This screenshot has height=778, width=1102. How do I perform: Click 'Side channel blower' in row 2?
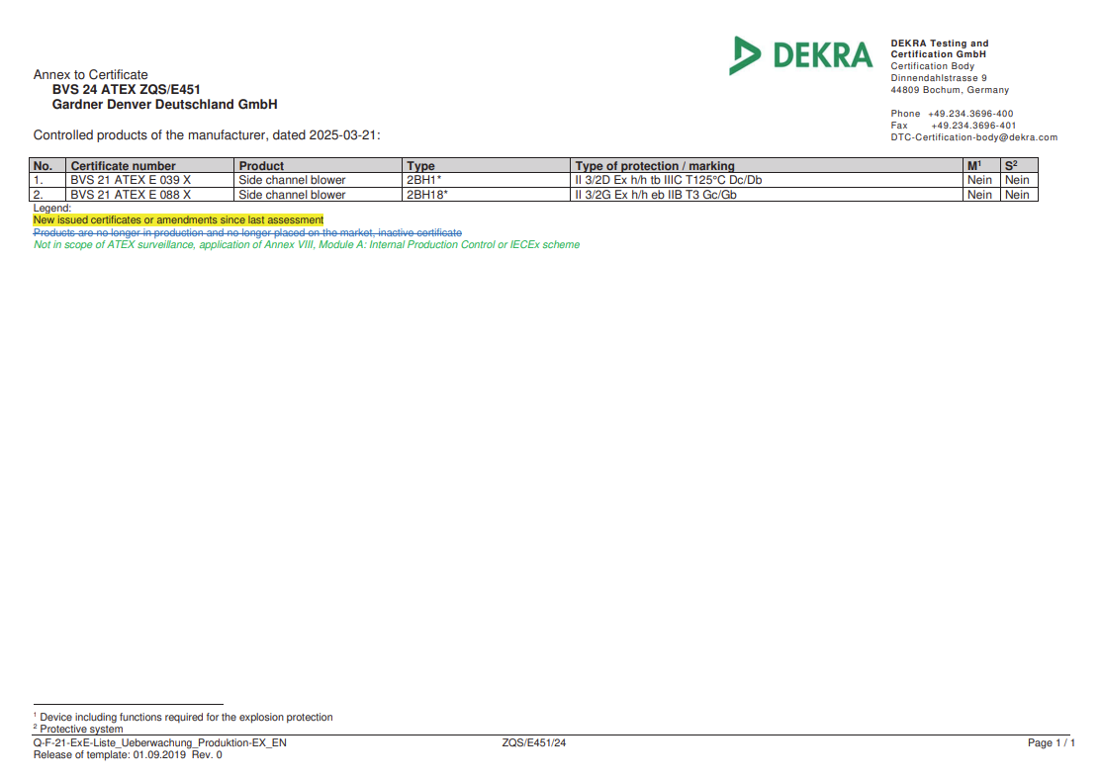click(x=318, y=195)
